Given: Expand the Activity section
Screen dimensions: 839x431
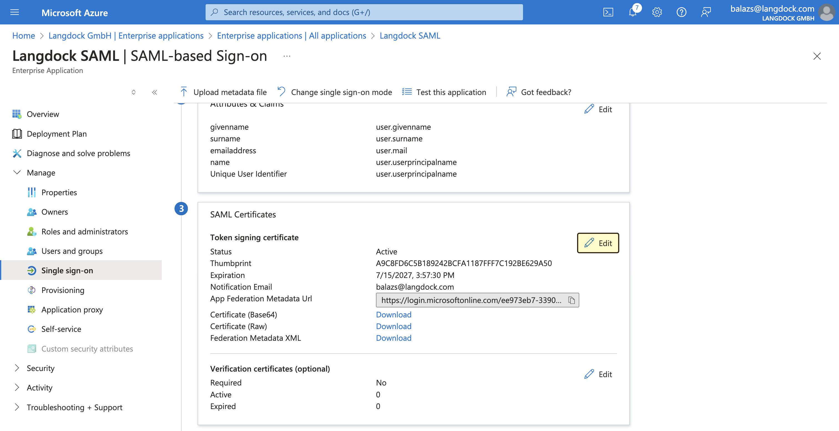Looking at the screenshot, I should tap(17, 388).
